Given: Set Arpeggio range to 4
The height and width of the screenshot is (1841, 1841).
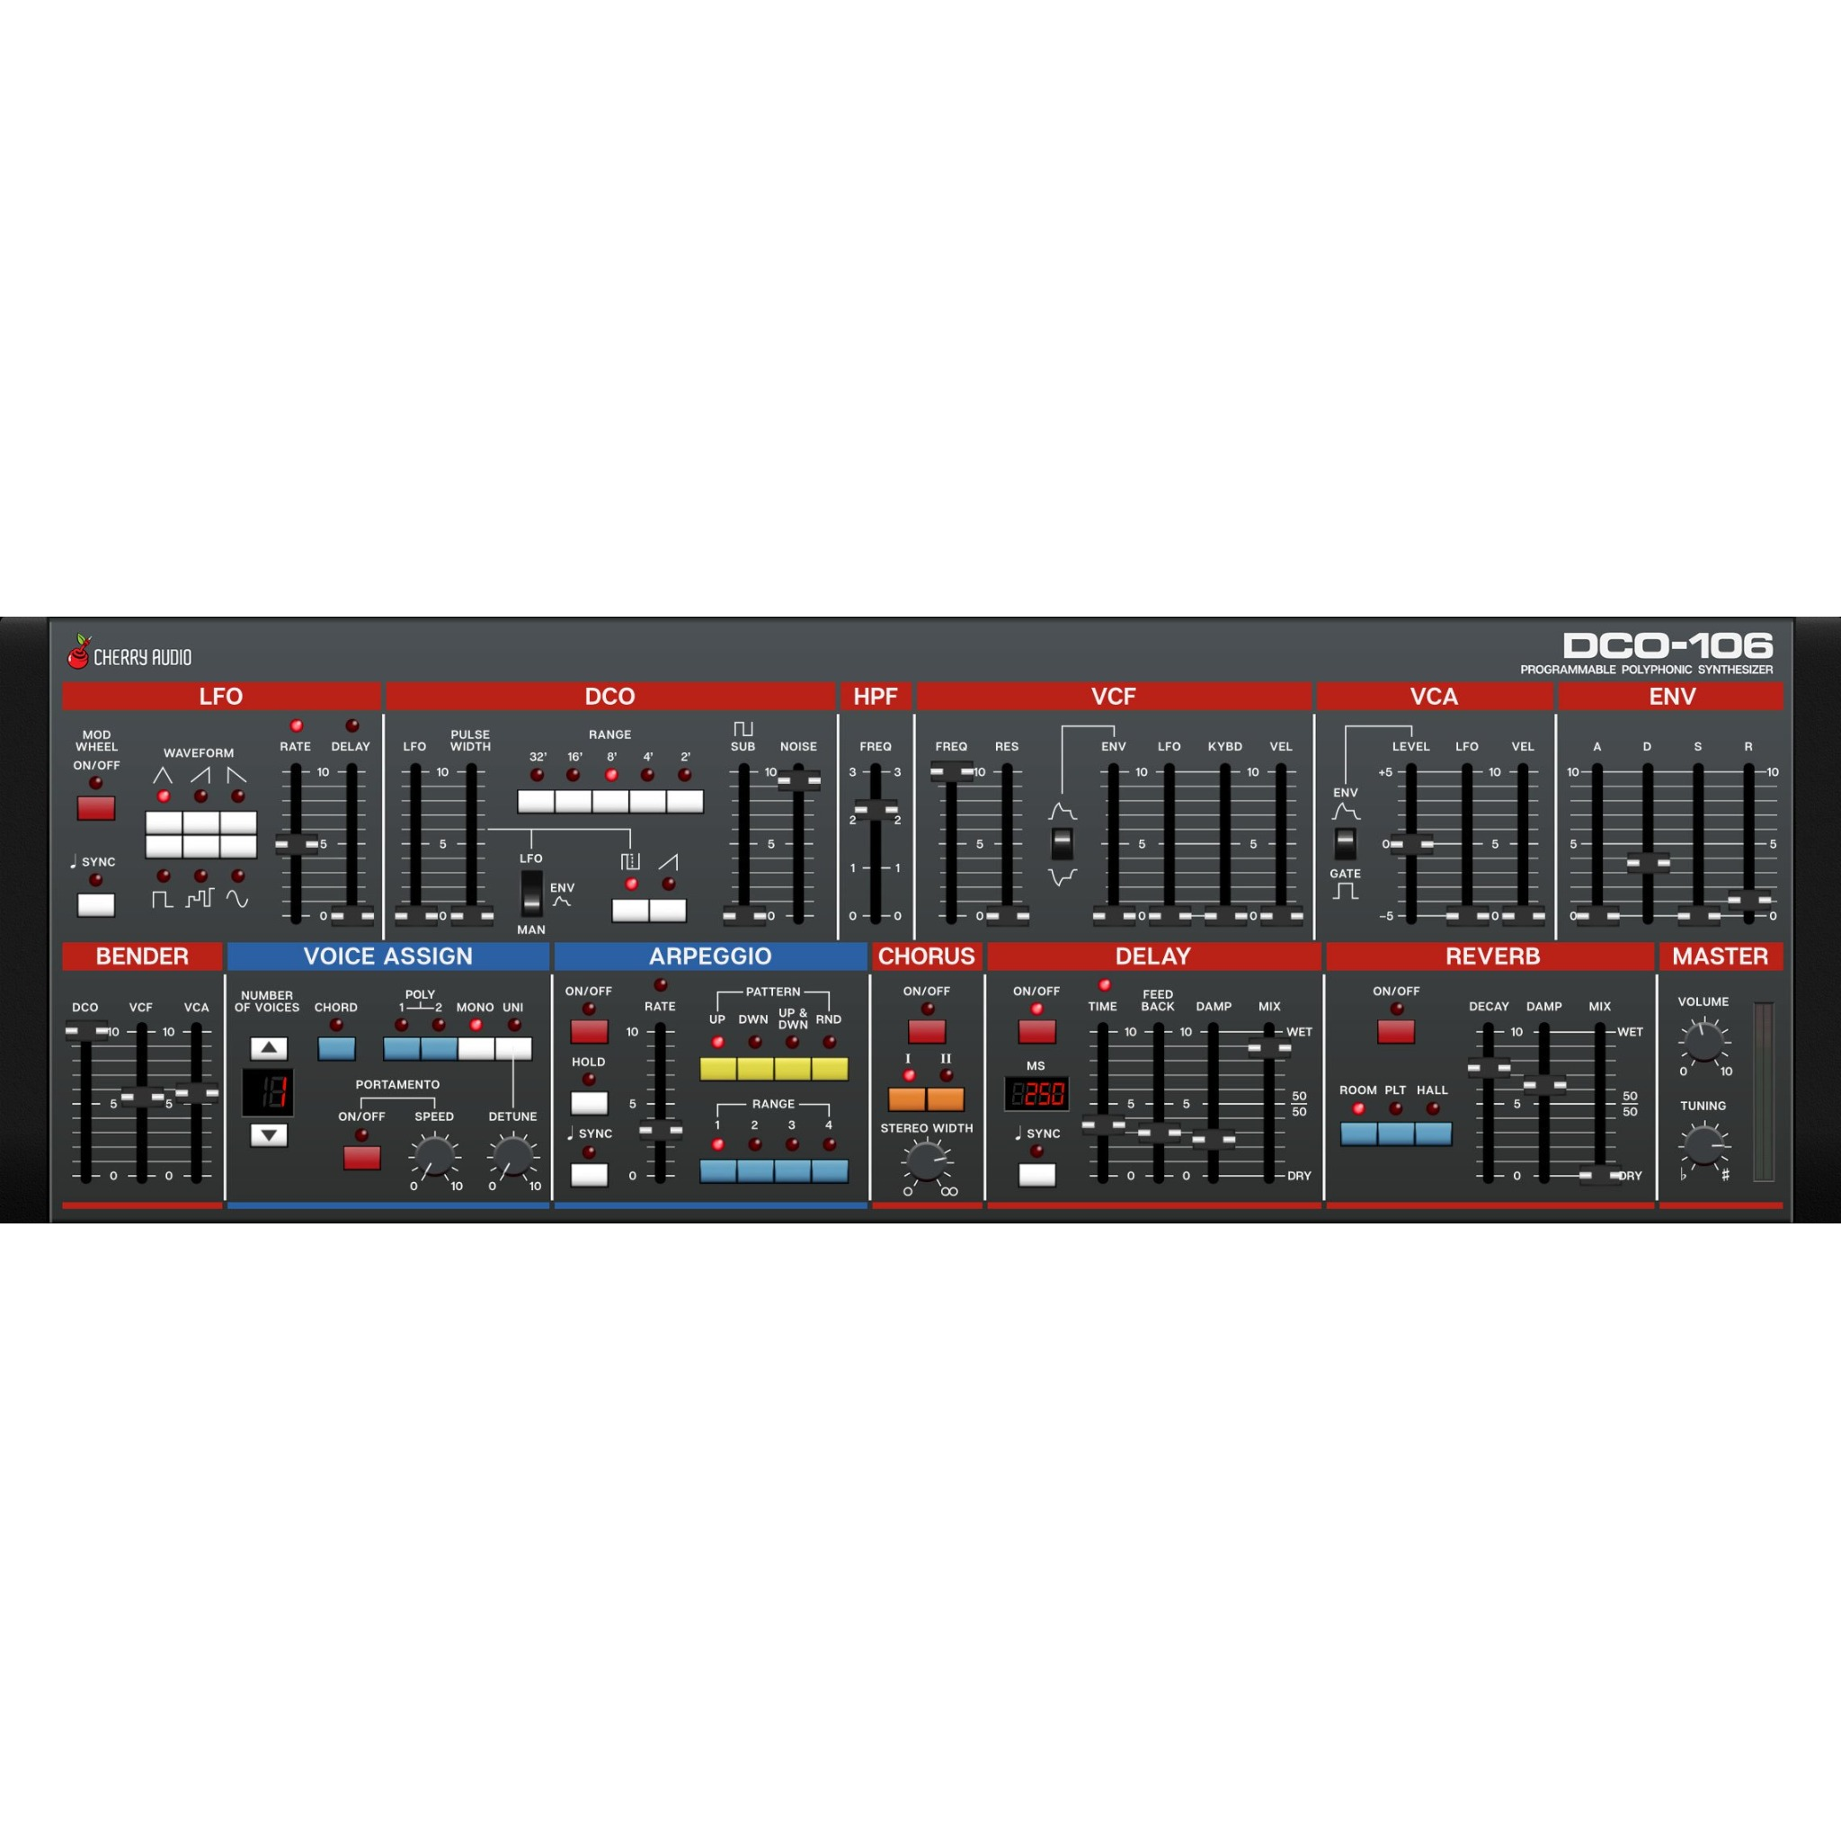Looking at the screenshot, I should pos(829,1171).
